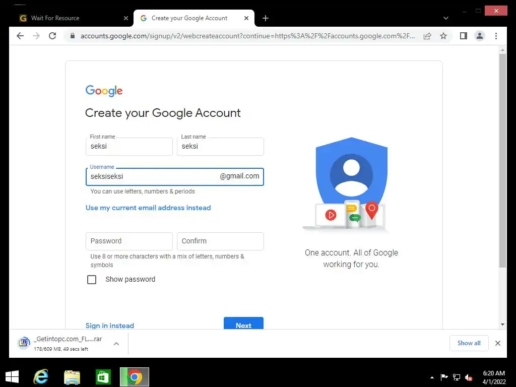Bookmark this page with the star icon
Viewport: 516px width, 387px height.
coord(443,36)
